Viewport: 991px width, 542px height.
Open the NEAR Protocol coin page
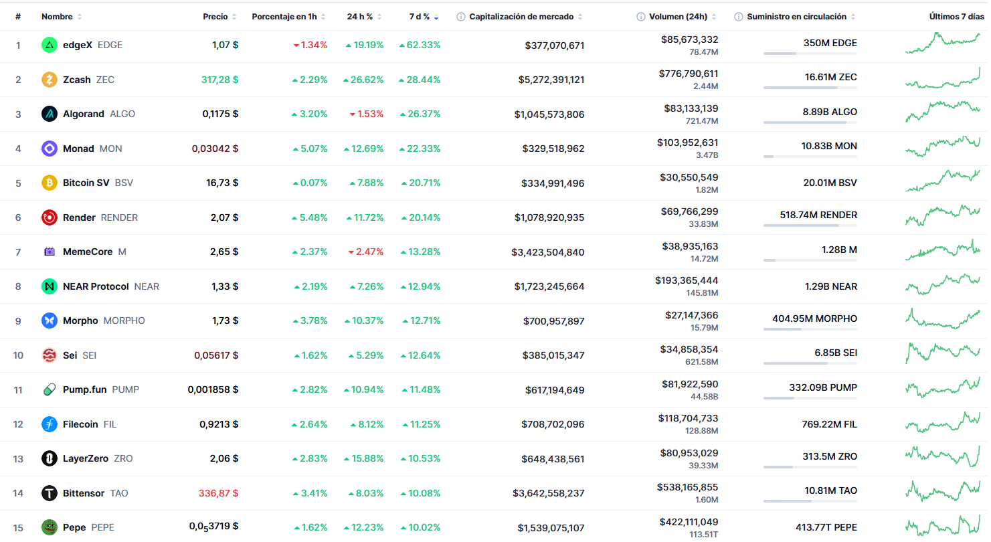point(95,286)
